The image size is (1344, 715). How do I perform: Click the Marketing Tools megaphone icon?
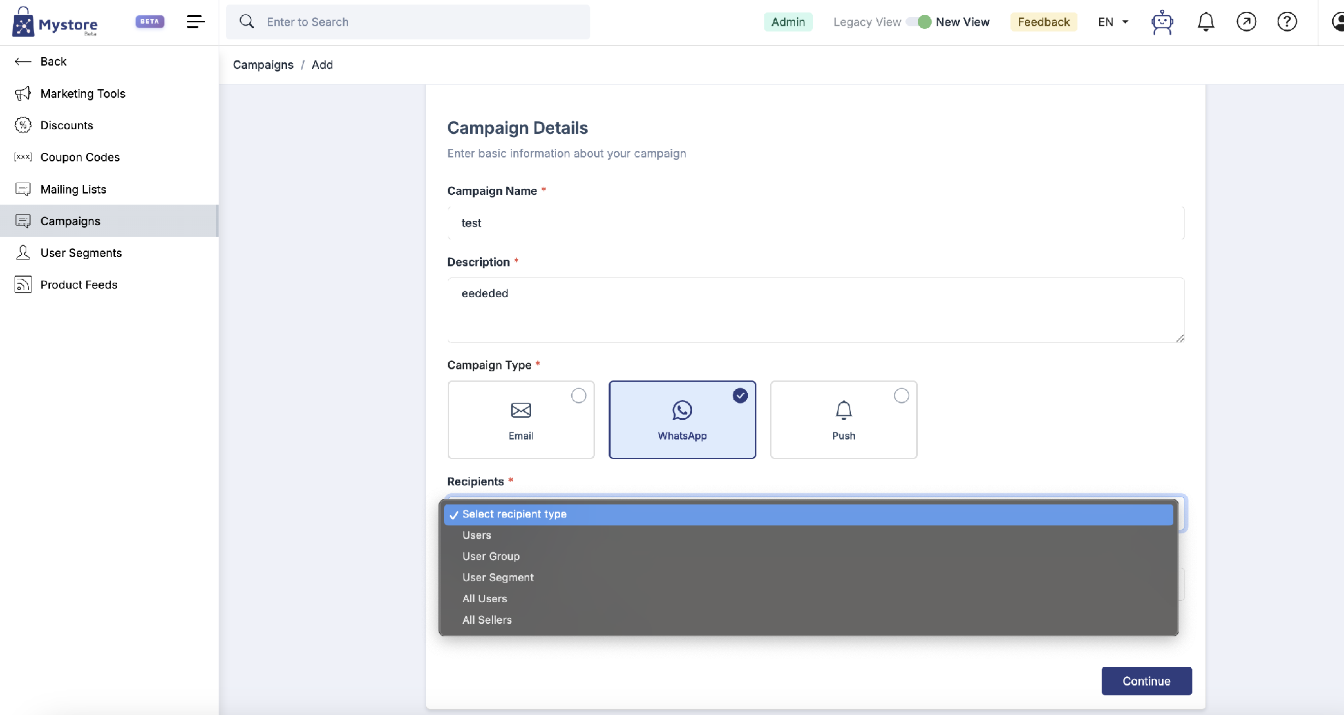click(x=23, y=94)
